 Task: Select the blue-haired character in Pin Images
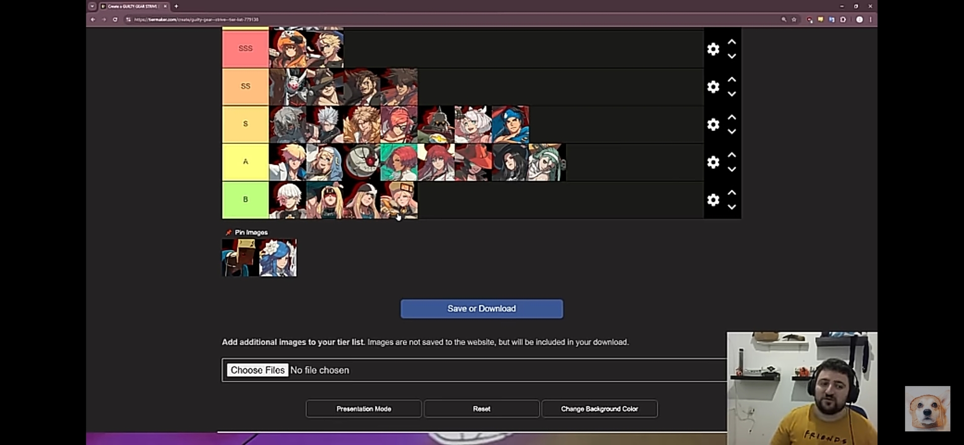[278, 258]
